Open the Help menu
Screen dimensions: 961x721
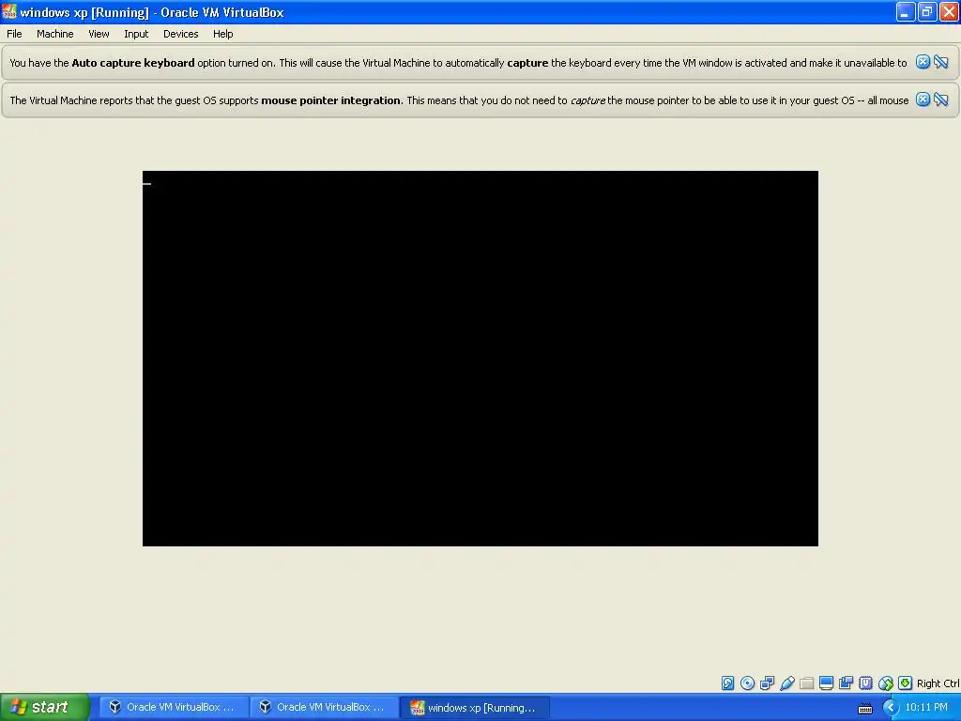tap(223, 34)
